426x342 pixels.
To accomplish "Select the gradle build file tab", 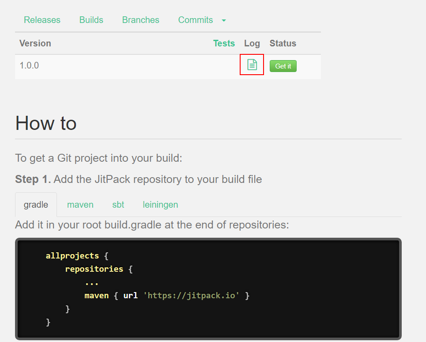I will [36, 205].
